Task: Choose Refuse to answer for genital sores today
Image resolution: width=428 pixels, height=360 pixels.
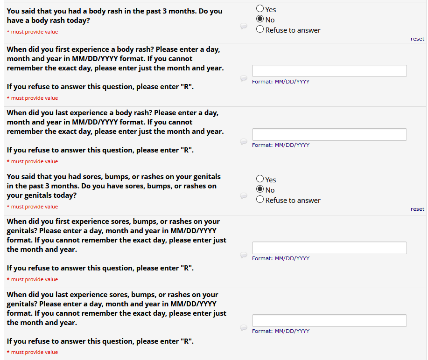Action: (x=260, y=200)
